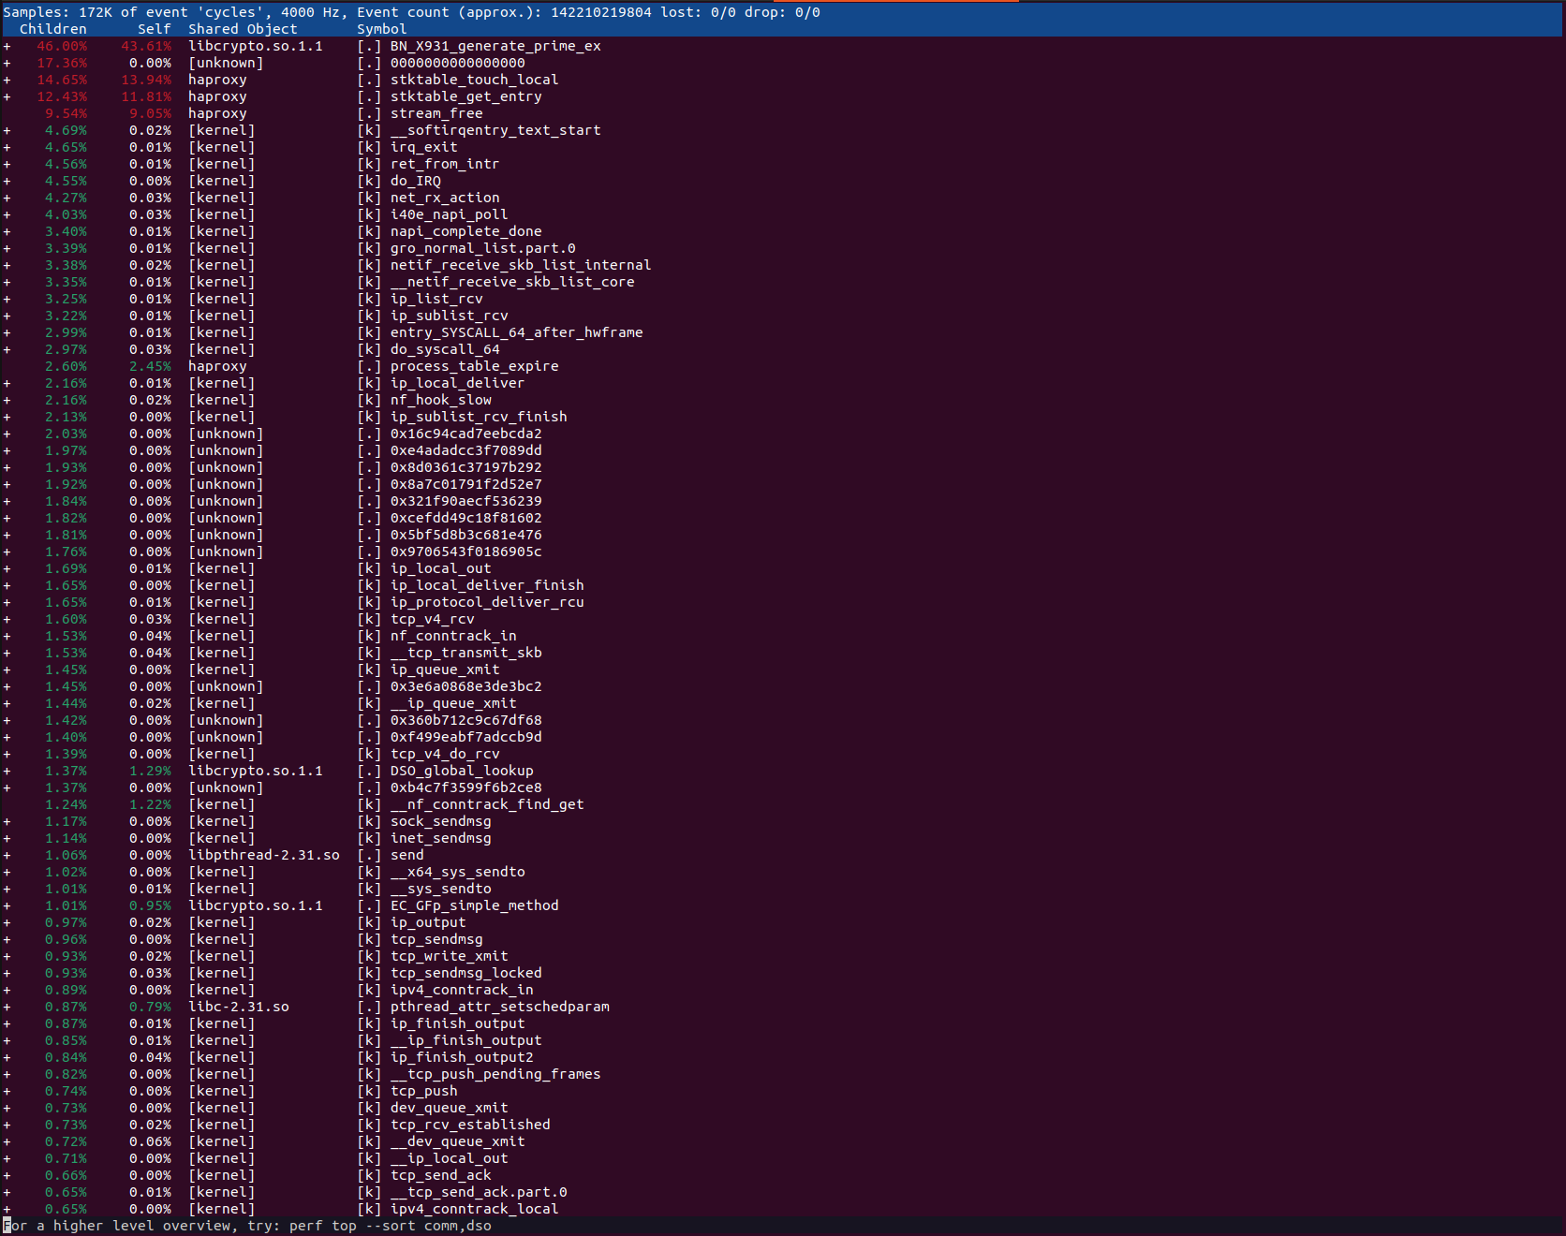1566x1236 pixels.
Task: Click the 46.00% children value
Action: (x=62, y=46)
